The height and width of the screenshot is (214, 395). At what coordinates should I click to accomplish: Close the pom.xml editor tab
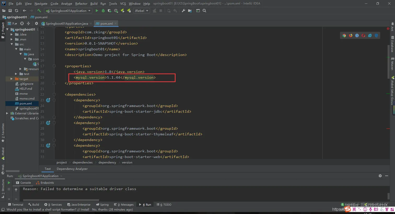115,23
